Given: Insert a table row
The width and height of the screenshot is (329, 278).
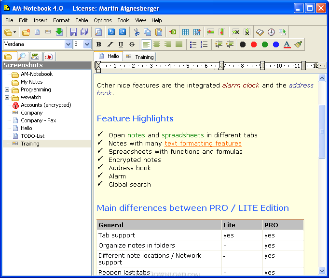Looking at the screenshot, I should [x=211, y=32].
